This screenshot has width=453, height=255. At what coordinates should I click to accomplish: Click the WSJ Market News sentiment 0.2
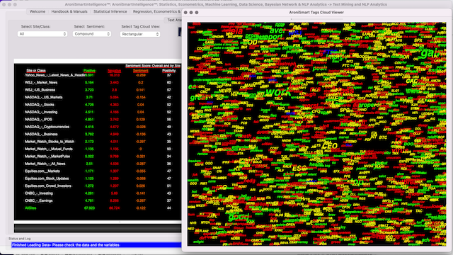141,82
